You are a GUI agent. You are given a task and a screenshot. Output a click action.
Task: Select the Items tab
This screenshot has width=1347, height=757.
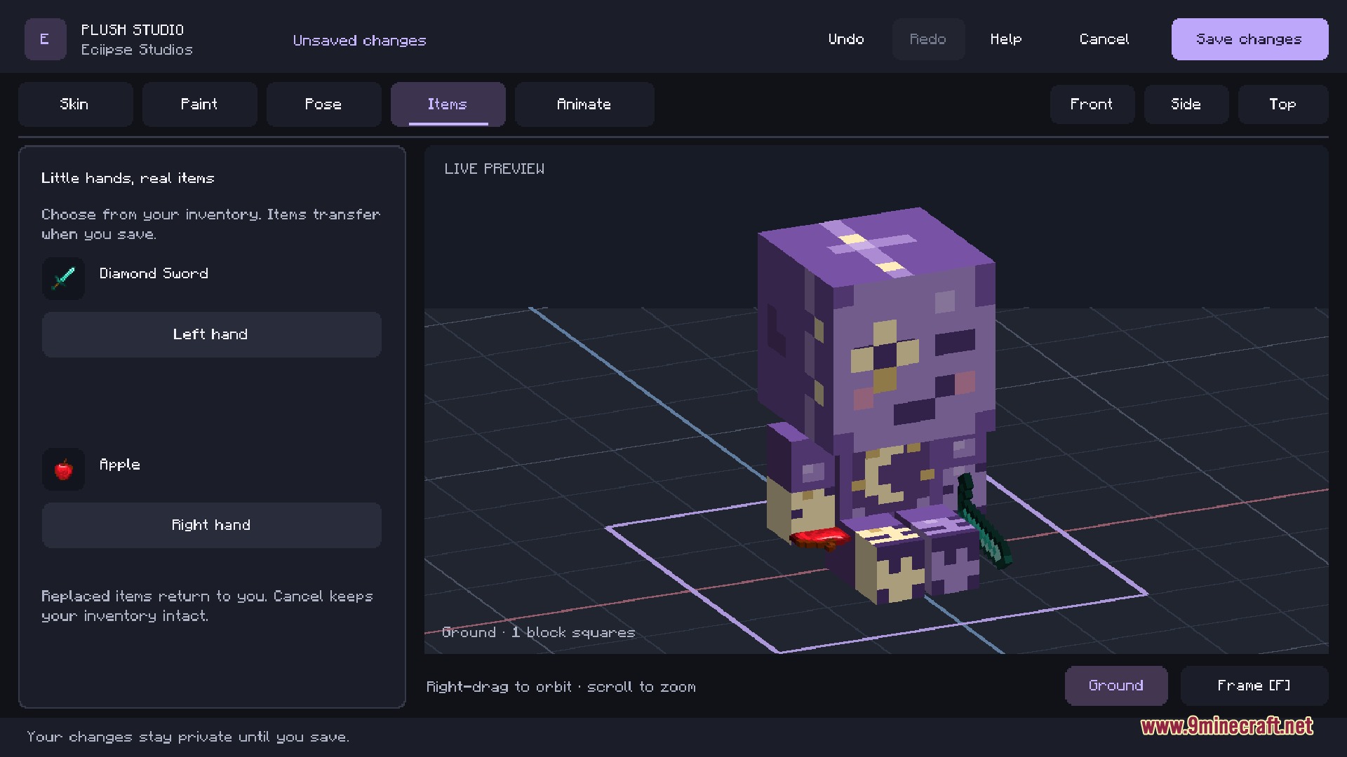448,104
